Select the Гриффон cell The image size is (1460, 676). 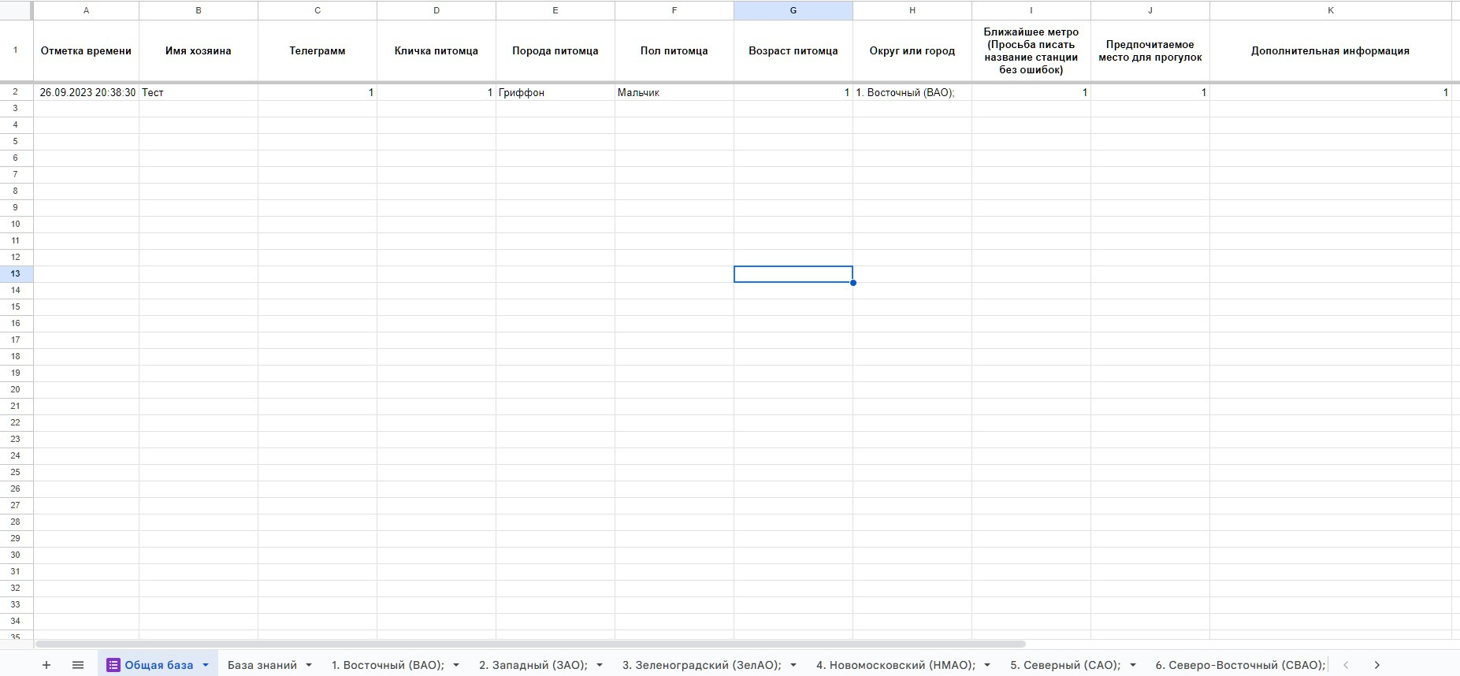click(555, 92)
